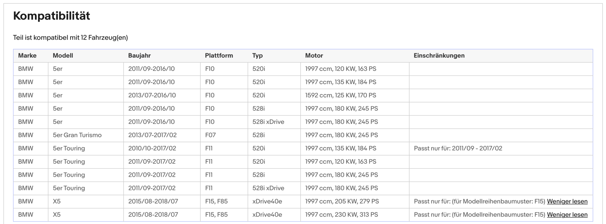Click "1997 ccm, 135 KW, 184 PS" in the F11 row

pyautogui.click(x=341, y=148)
